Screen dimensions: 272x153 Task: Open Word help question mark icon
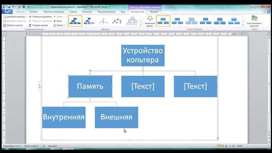(269, 11)
